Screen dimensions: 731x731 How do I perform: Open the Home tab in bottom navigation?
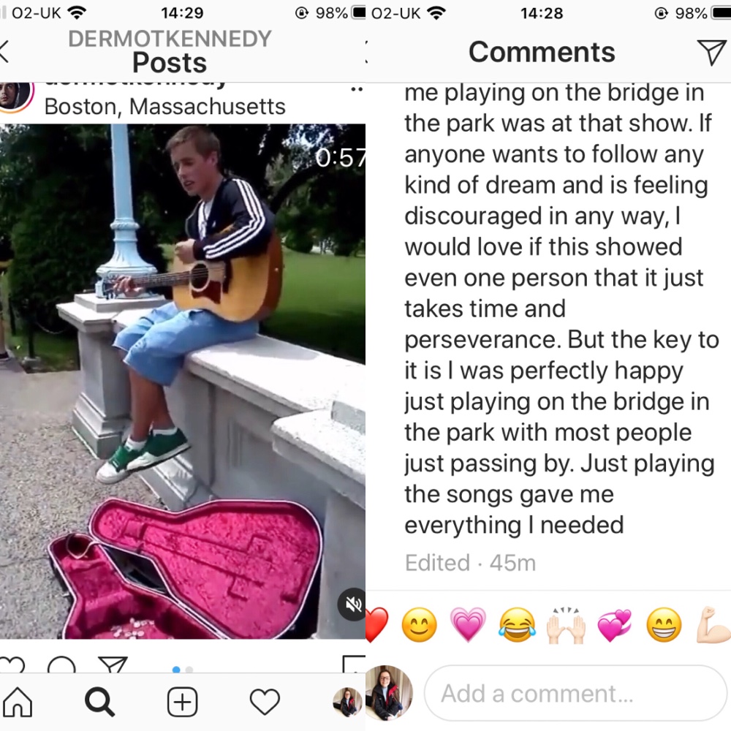[18, 701]
